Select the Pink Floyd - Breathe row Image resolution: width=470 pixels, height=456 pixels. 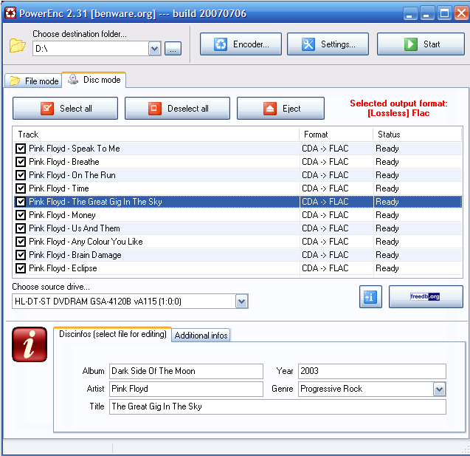(238, 162)
